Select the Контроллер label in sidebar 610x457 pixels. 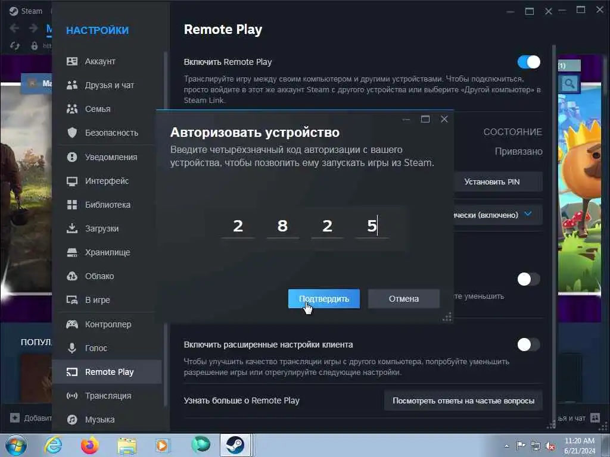(x=108, y=324)
